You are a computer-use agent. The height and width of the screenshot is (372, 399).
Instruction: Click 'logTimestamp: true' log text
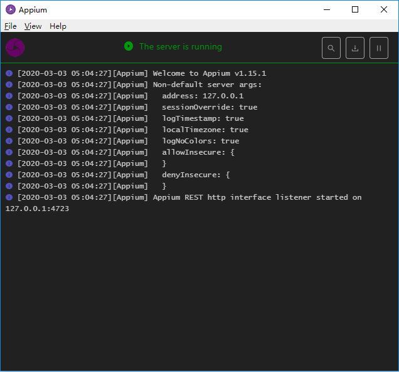(x=203, y=118)
